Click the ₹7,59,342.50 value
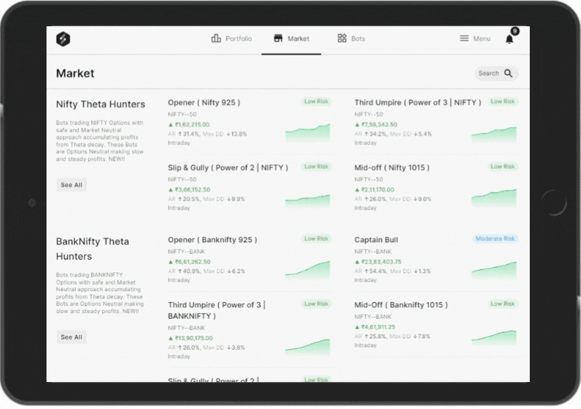 (379, 124)
